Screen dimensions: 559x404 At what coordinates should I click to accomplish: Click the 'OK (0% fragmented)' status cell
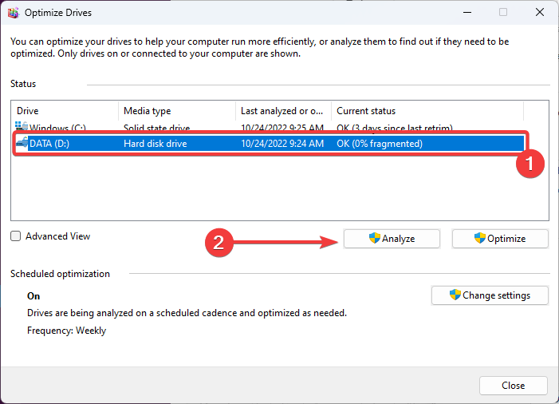380,144
